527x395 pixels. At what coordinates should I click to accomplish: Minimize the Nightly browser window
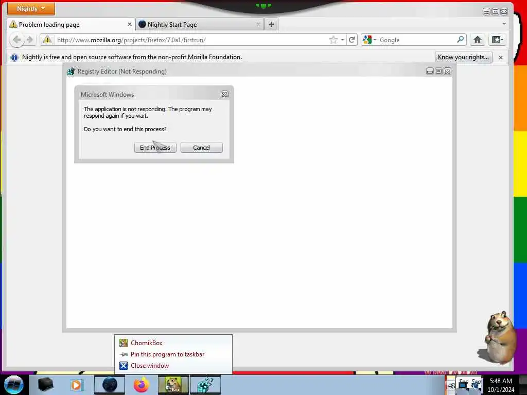486,11
